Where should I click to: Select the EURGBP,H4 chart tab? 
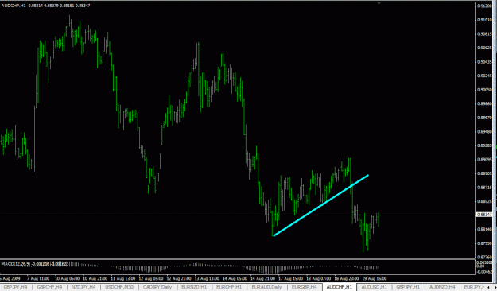305,287
